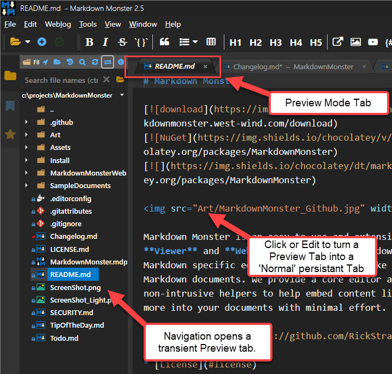Viewport: 392px width, 374px height.
Task: Click the yellow folder icon beside the search box
Action: tap(120, 80)
